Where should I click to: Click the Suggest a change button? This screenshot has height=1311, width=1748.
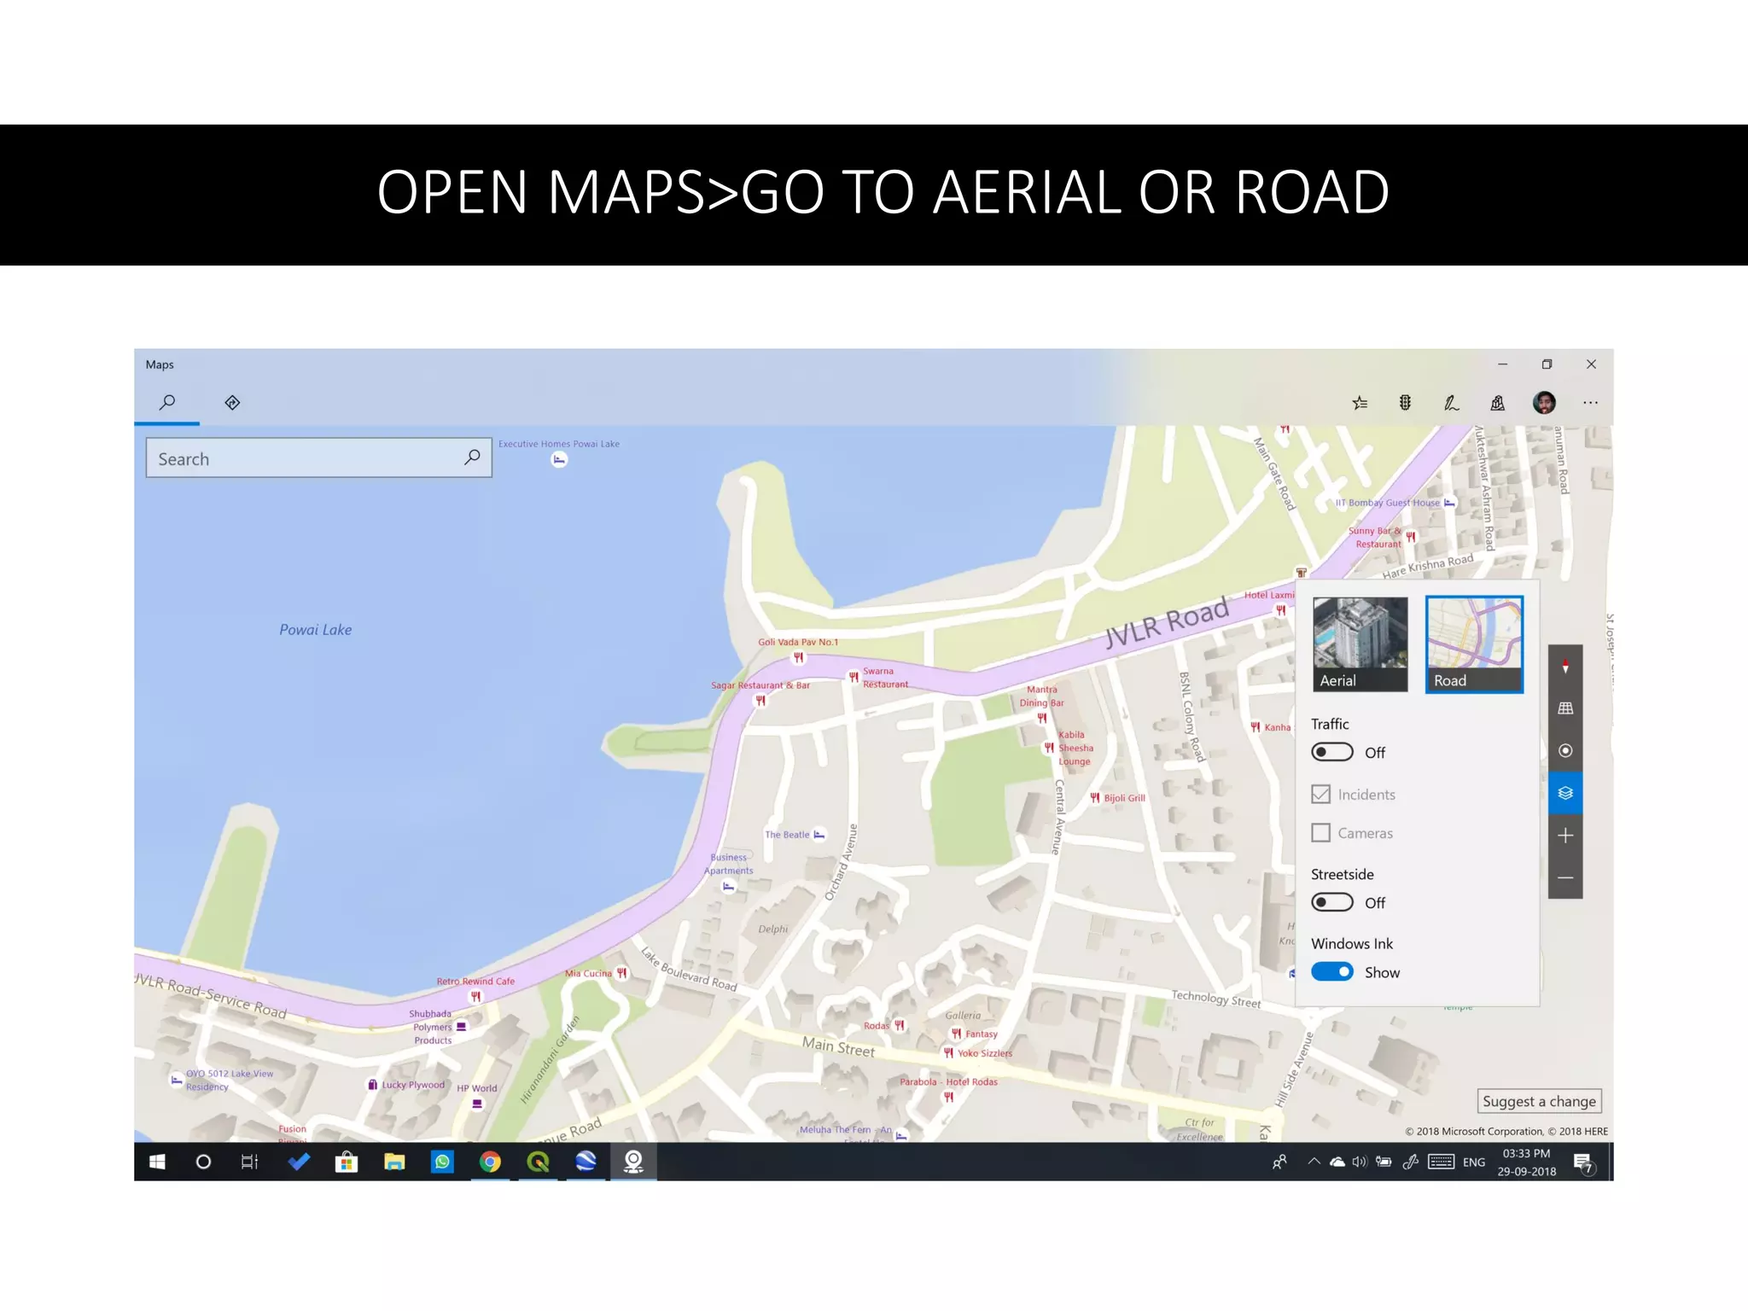tap(1539, 1101)
